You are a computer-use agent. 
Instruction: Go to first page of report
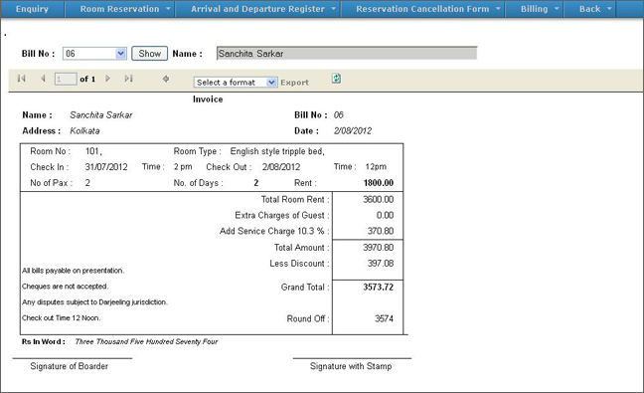22,79
